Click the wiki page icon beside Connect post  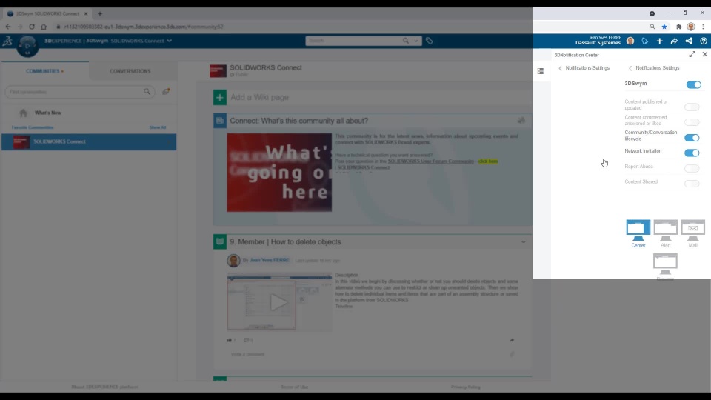pos(220,121)
